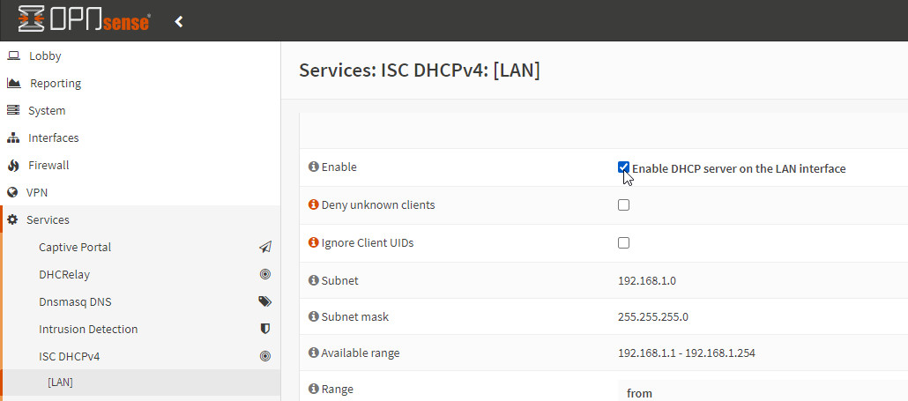Check the Deny unknown clients box
Screen dimensions: 908x401
tap(623, 205)
